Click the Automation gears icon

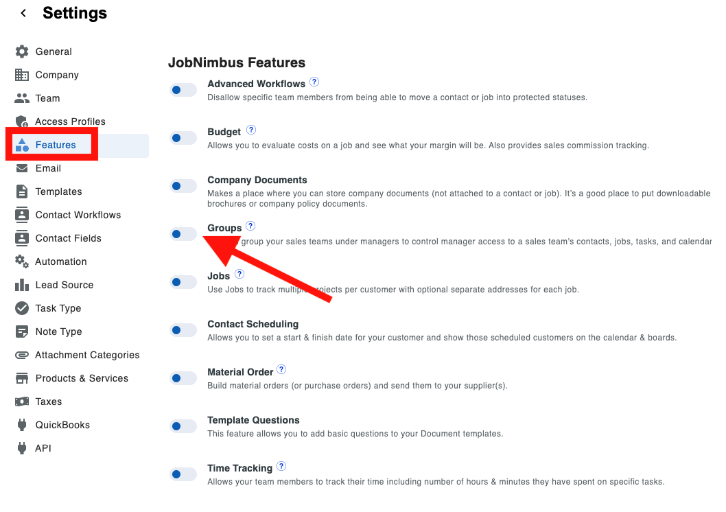point(22,261)
